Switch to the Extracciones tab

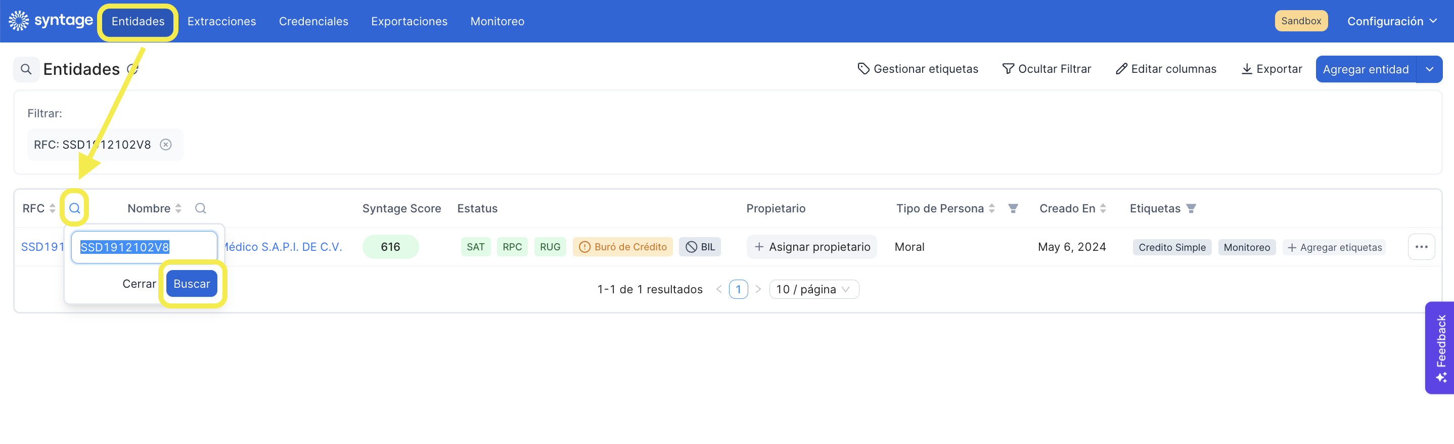(221, 21)
